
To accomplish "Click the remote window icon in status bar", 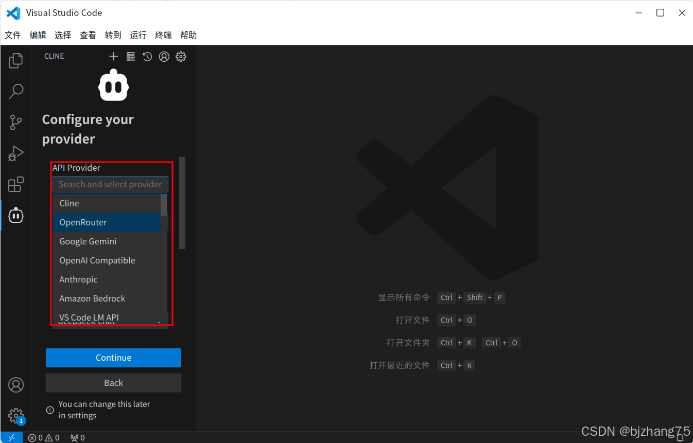I will pos(11,437).
